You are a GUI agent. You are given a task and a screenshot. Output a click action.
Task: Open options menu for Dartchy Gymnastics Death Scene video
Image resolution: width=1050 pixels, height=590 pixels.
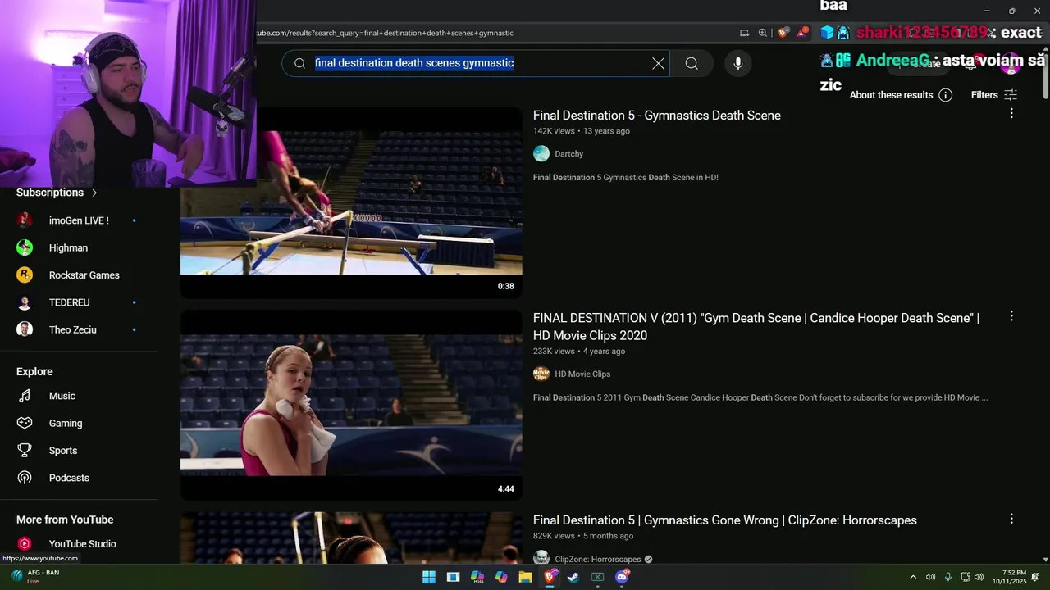[1011, 114]
